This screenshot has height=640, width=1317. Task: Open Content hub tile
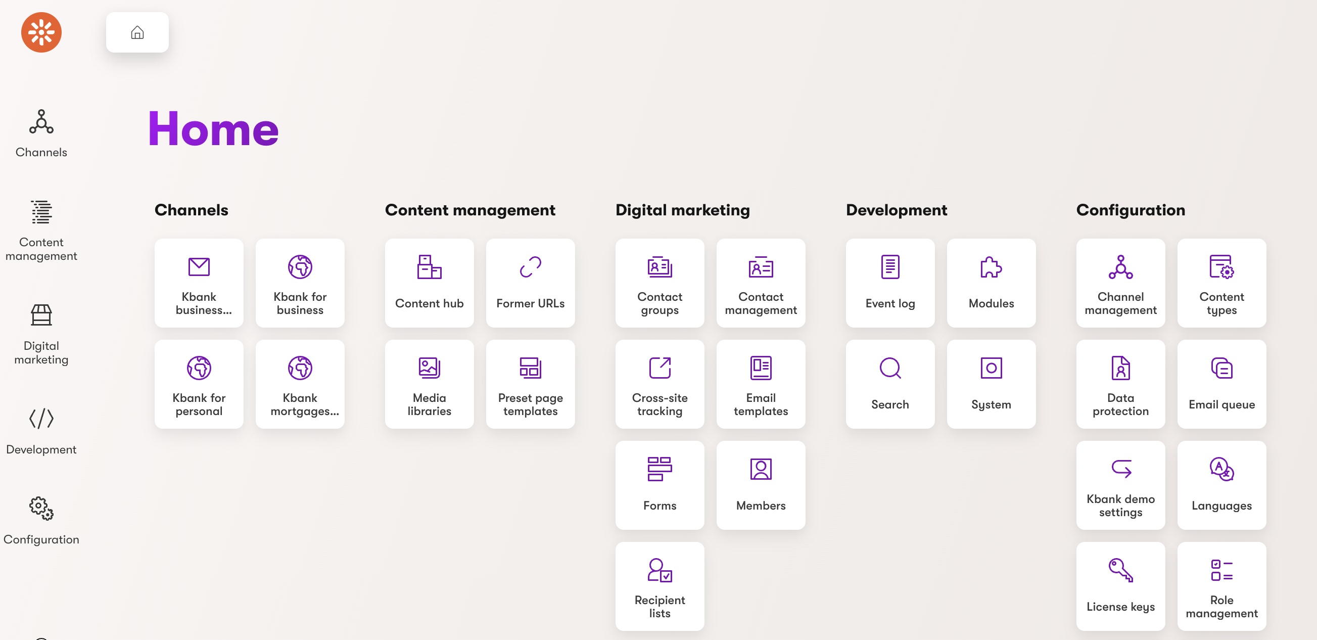429,283
